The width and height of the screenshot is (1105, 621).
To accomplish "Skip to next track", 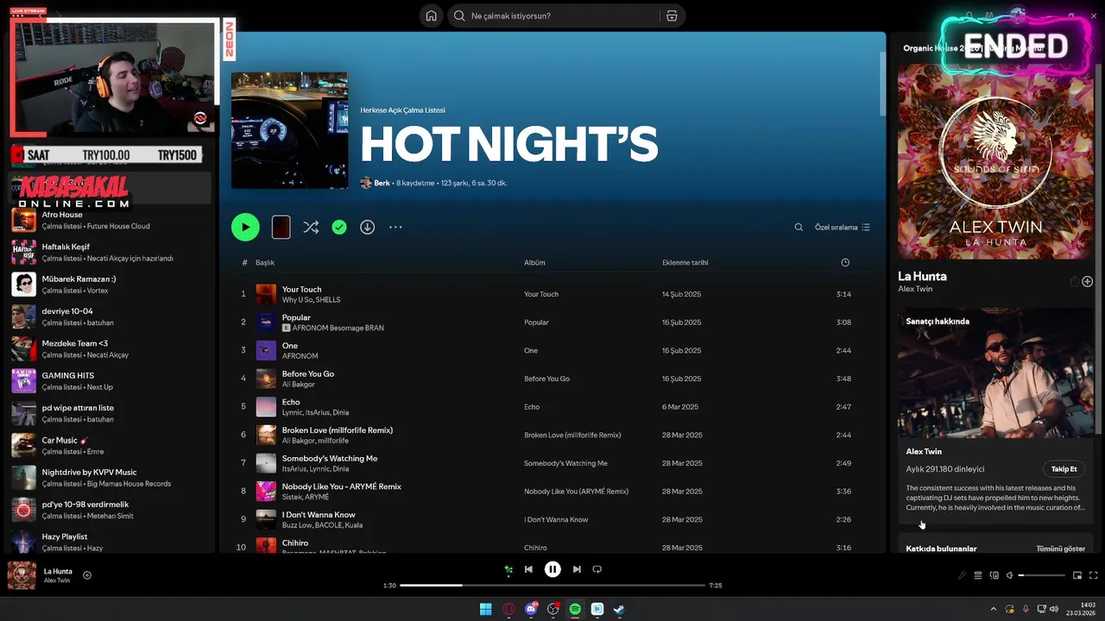I will pos(577,569).
